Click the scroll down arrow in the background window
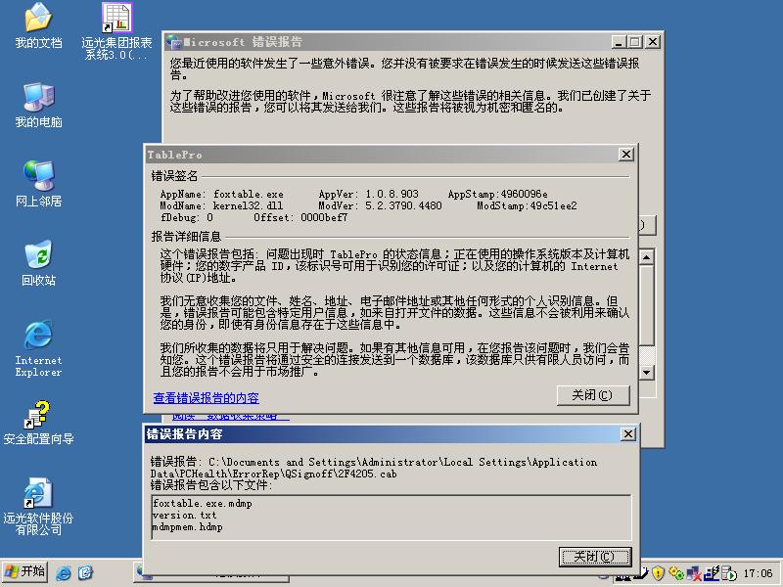 coord(647,373)
